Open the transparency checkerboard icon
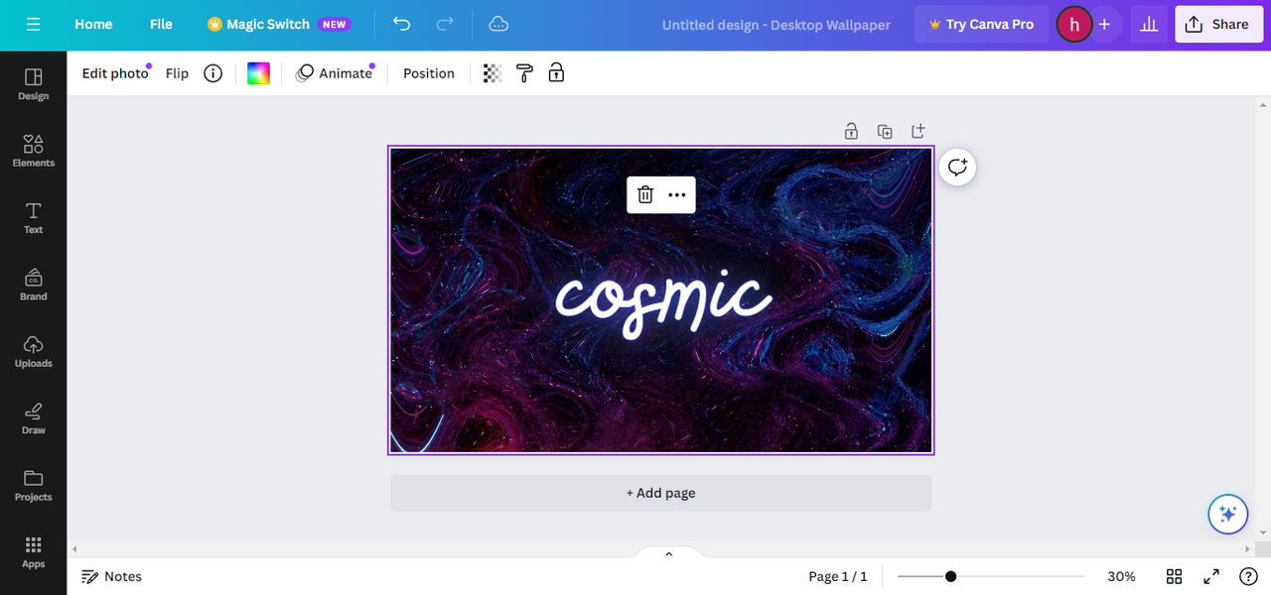Viewport: 1271px width, 595px height. pyautogui.click(x=493, y=73)
